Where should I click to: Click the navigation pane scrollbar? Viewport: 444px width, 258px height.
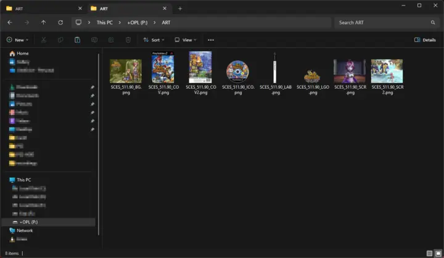(99, 144)
